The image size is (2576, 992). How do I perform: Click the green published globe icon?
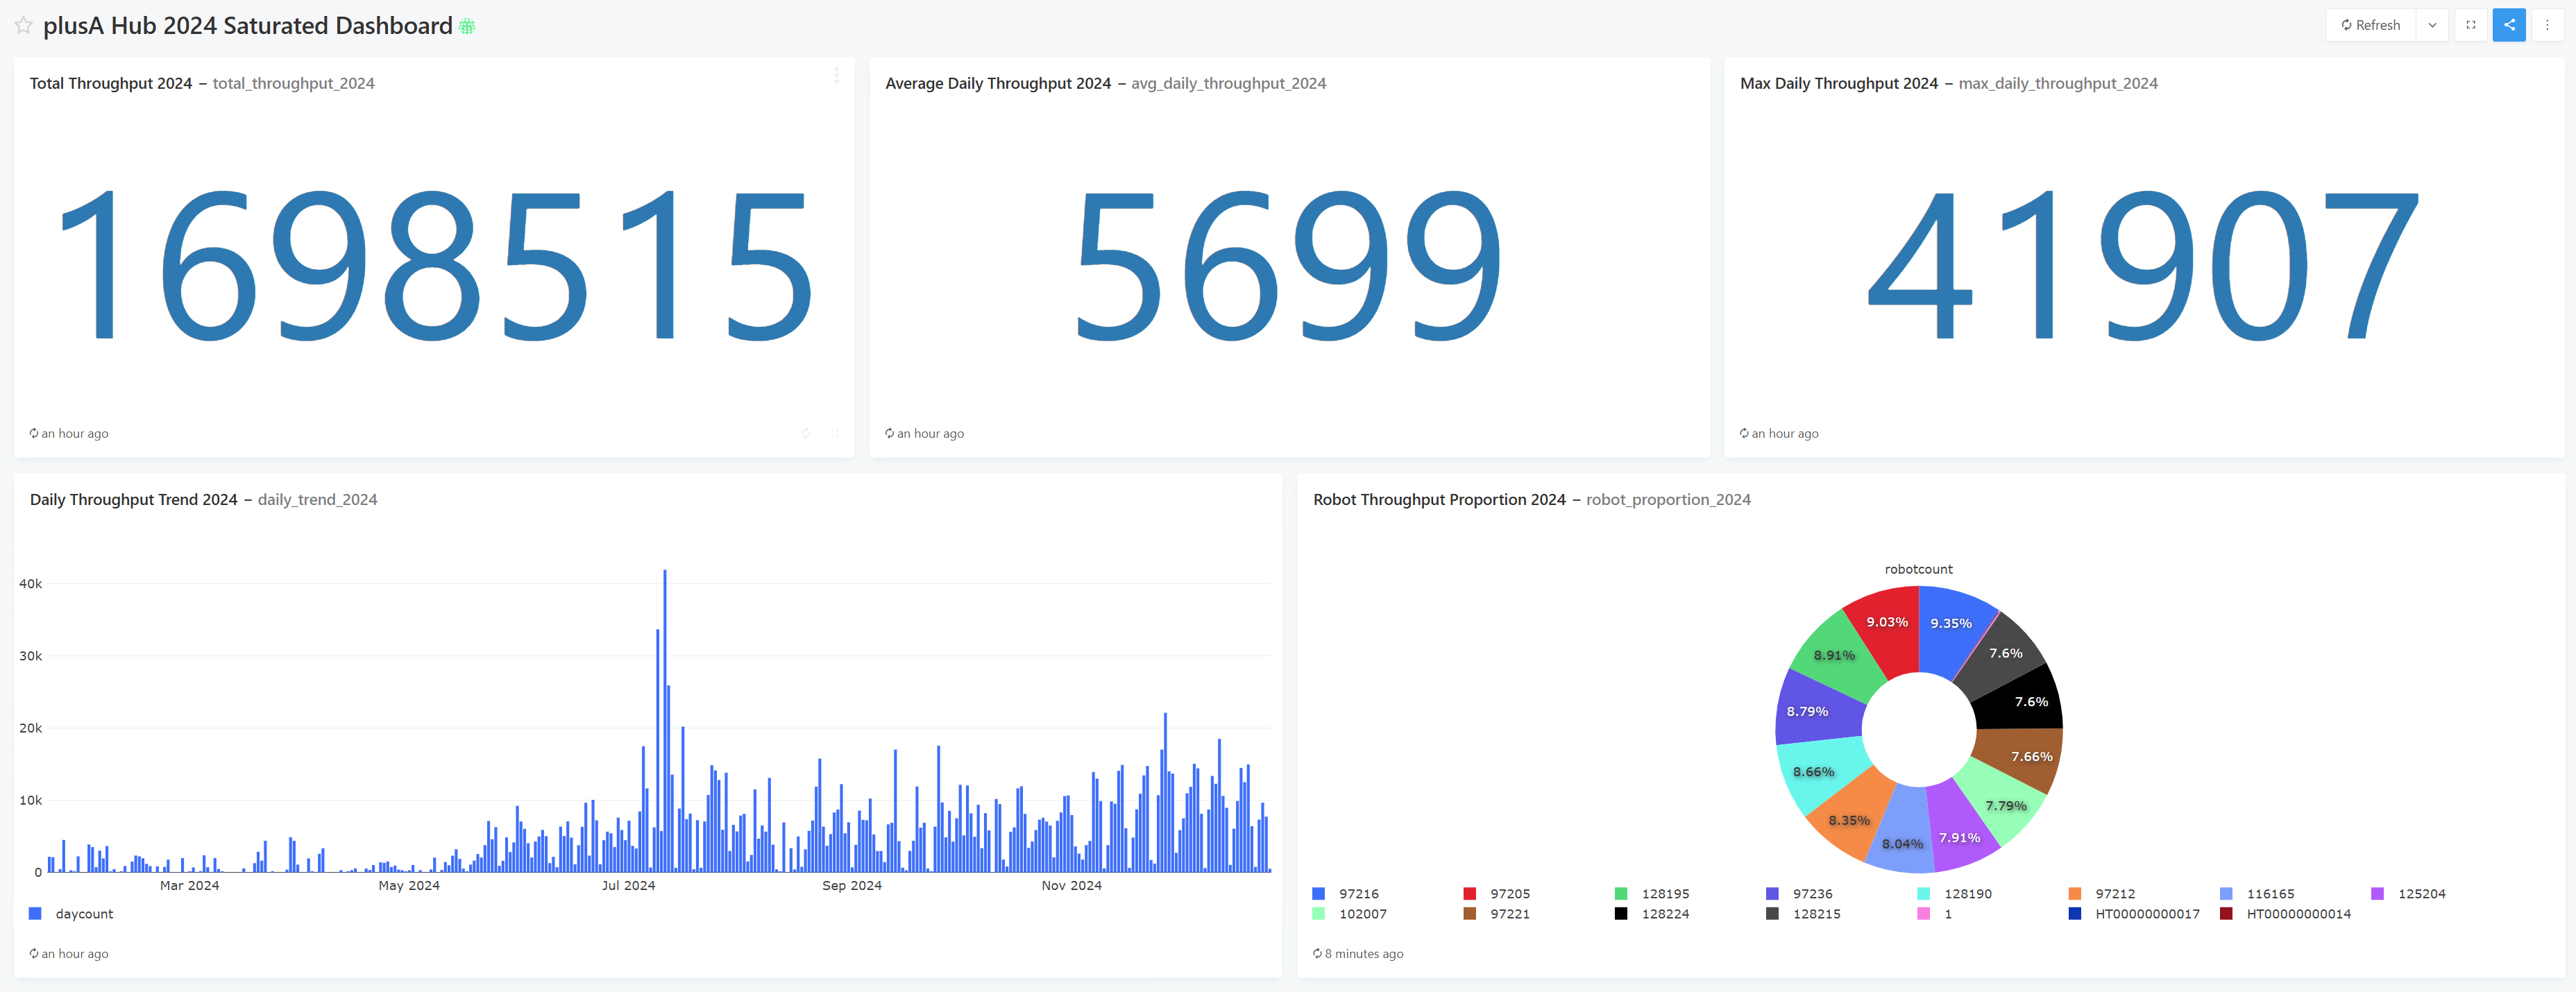coord(467,27)
